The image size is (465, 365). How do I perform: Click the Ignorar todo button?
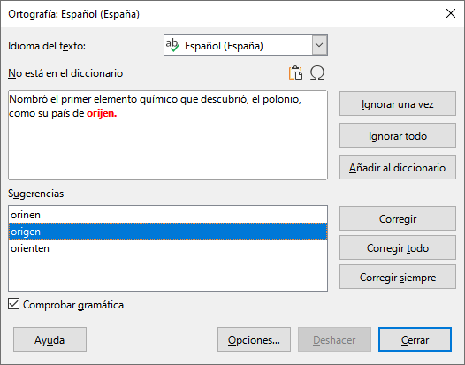398,135
